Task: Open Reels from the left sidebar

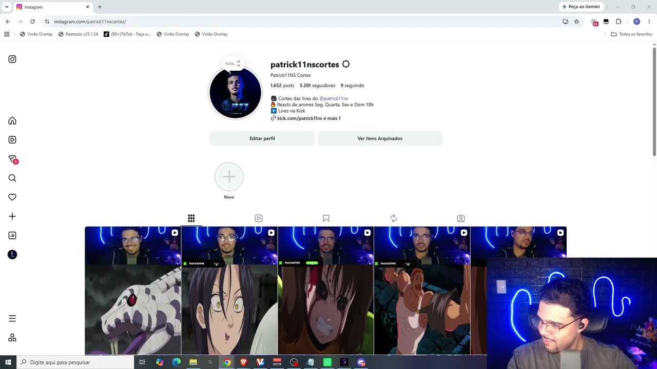Action: [x=12, y=140]
